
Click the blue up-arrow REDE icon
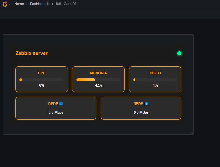click(x=146, y=104)
